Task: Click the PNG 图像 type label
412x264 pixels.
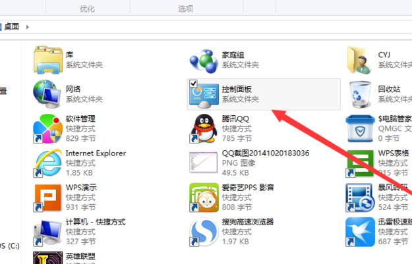Action: [x=239, y=163]
